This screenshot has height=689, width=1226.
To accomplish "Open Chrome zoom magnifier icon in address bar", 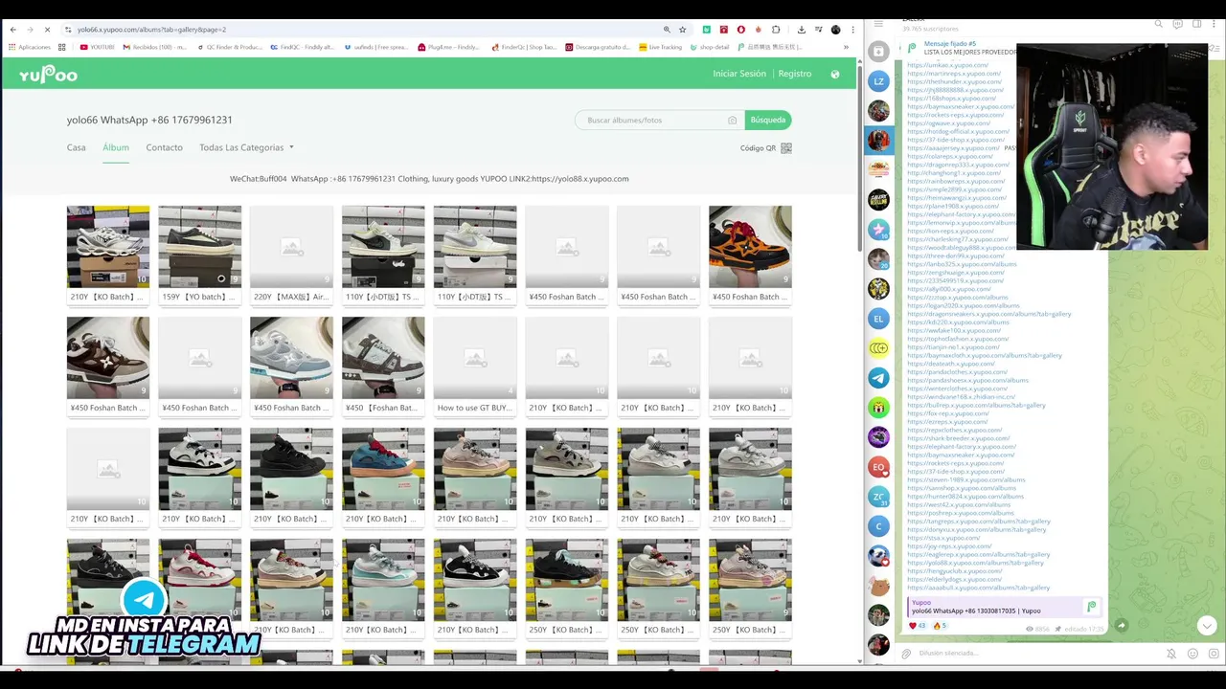I will click(667, 30).
